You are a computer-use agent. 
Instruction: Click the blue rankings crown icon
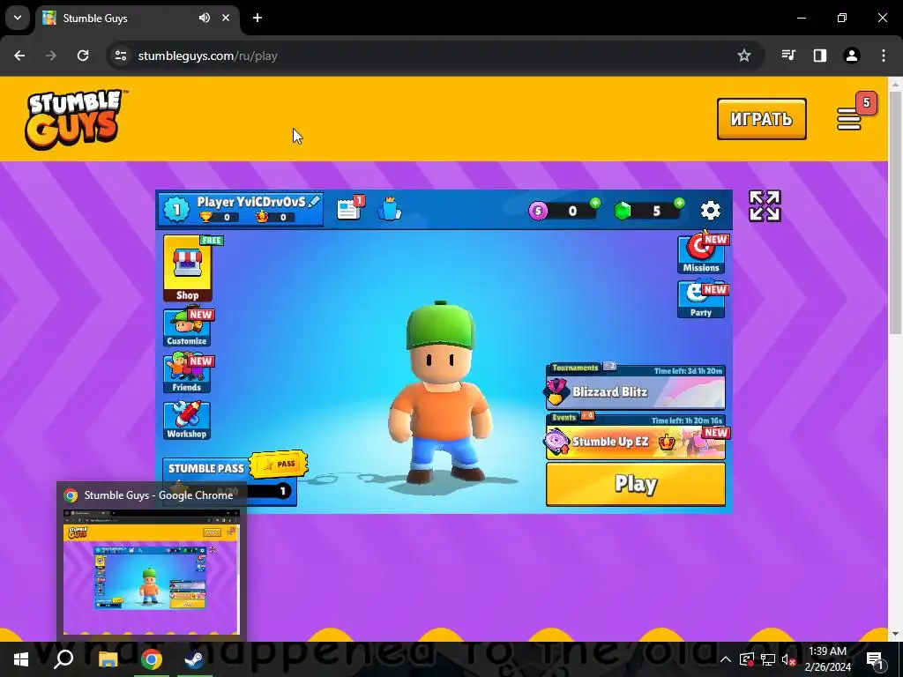click(389, 209)
